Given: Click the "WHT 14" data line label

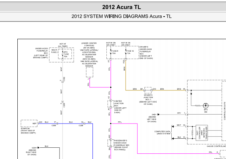Looking at the screenshot, I should click(x=181, y=125).
